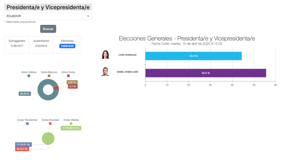
Task: Click the 0.67 % blank votes label
Action: click(x=72, y=82)
